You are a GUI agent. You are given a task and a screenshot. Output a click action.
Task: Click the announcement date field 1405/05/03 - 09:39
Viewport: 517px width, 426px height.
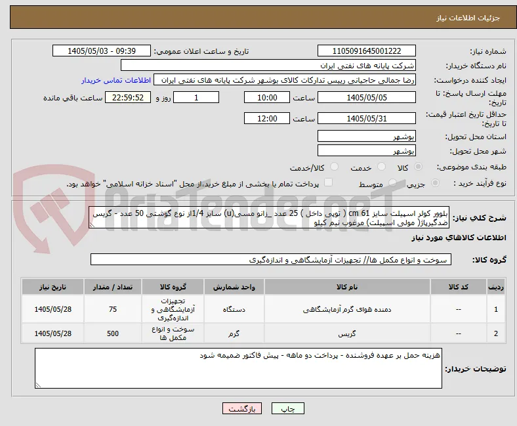pyautogui.click(x=102, y=51)
